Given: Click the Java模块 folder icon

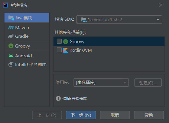Looking at the screenshot, I should click(x=11, y=18).
